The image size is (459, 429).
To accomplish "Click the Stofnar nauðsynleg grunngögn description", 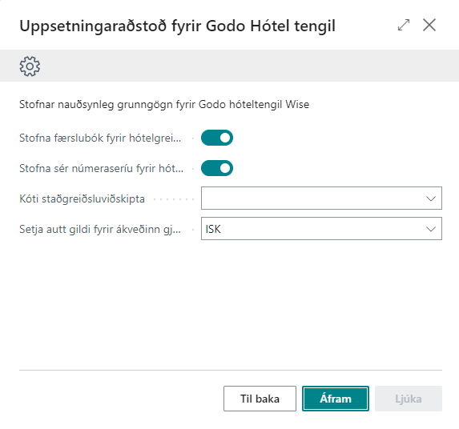I will pyautogui.click(x=164, y=104).
